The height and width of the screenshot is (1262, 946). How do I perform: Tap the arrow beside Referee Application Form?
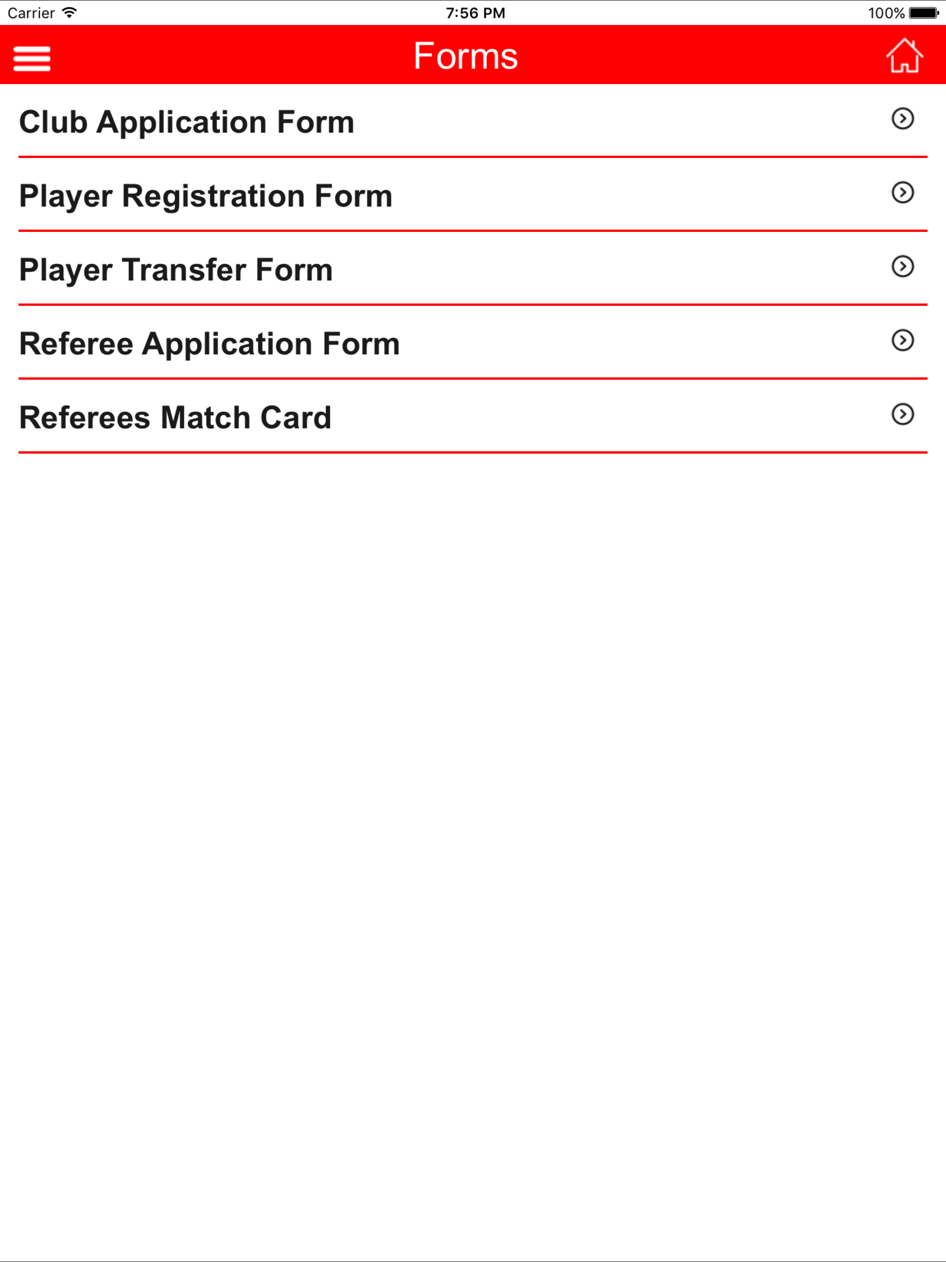point(903,340)
